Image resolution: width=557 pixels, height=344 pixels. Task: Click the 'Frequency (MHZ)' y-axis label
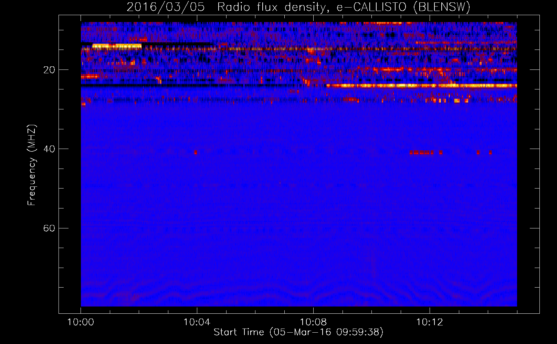pos(32,165)
